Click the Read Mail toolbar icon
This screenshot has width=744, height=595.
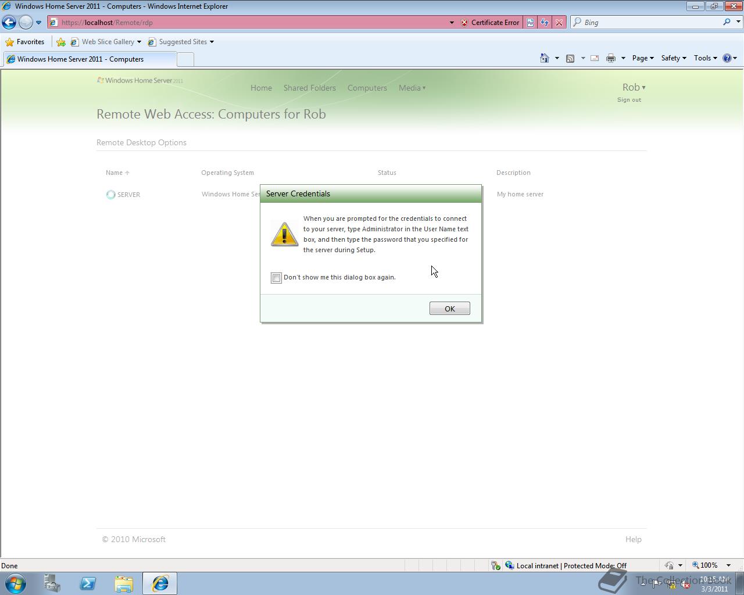point(595,58)
